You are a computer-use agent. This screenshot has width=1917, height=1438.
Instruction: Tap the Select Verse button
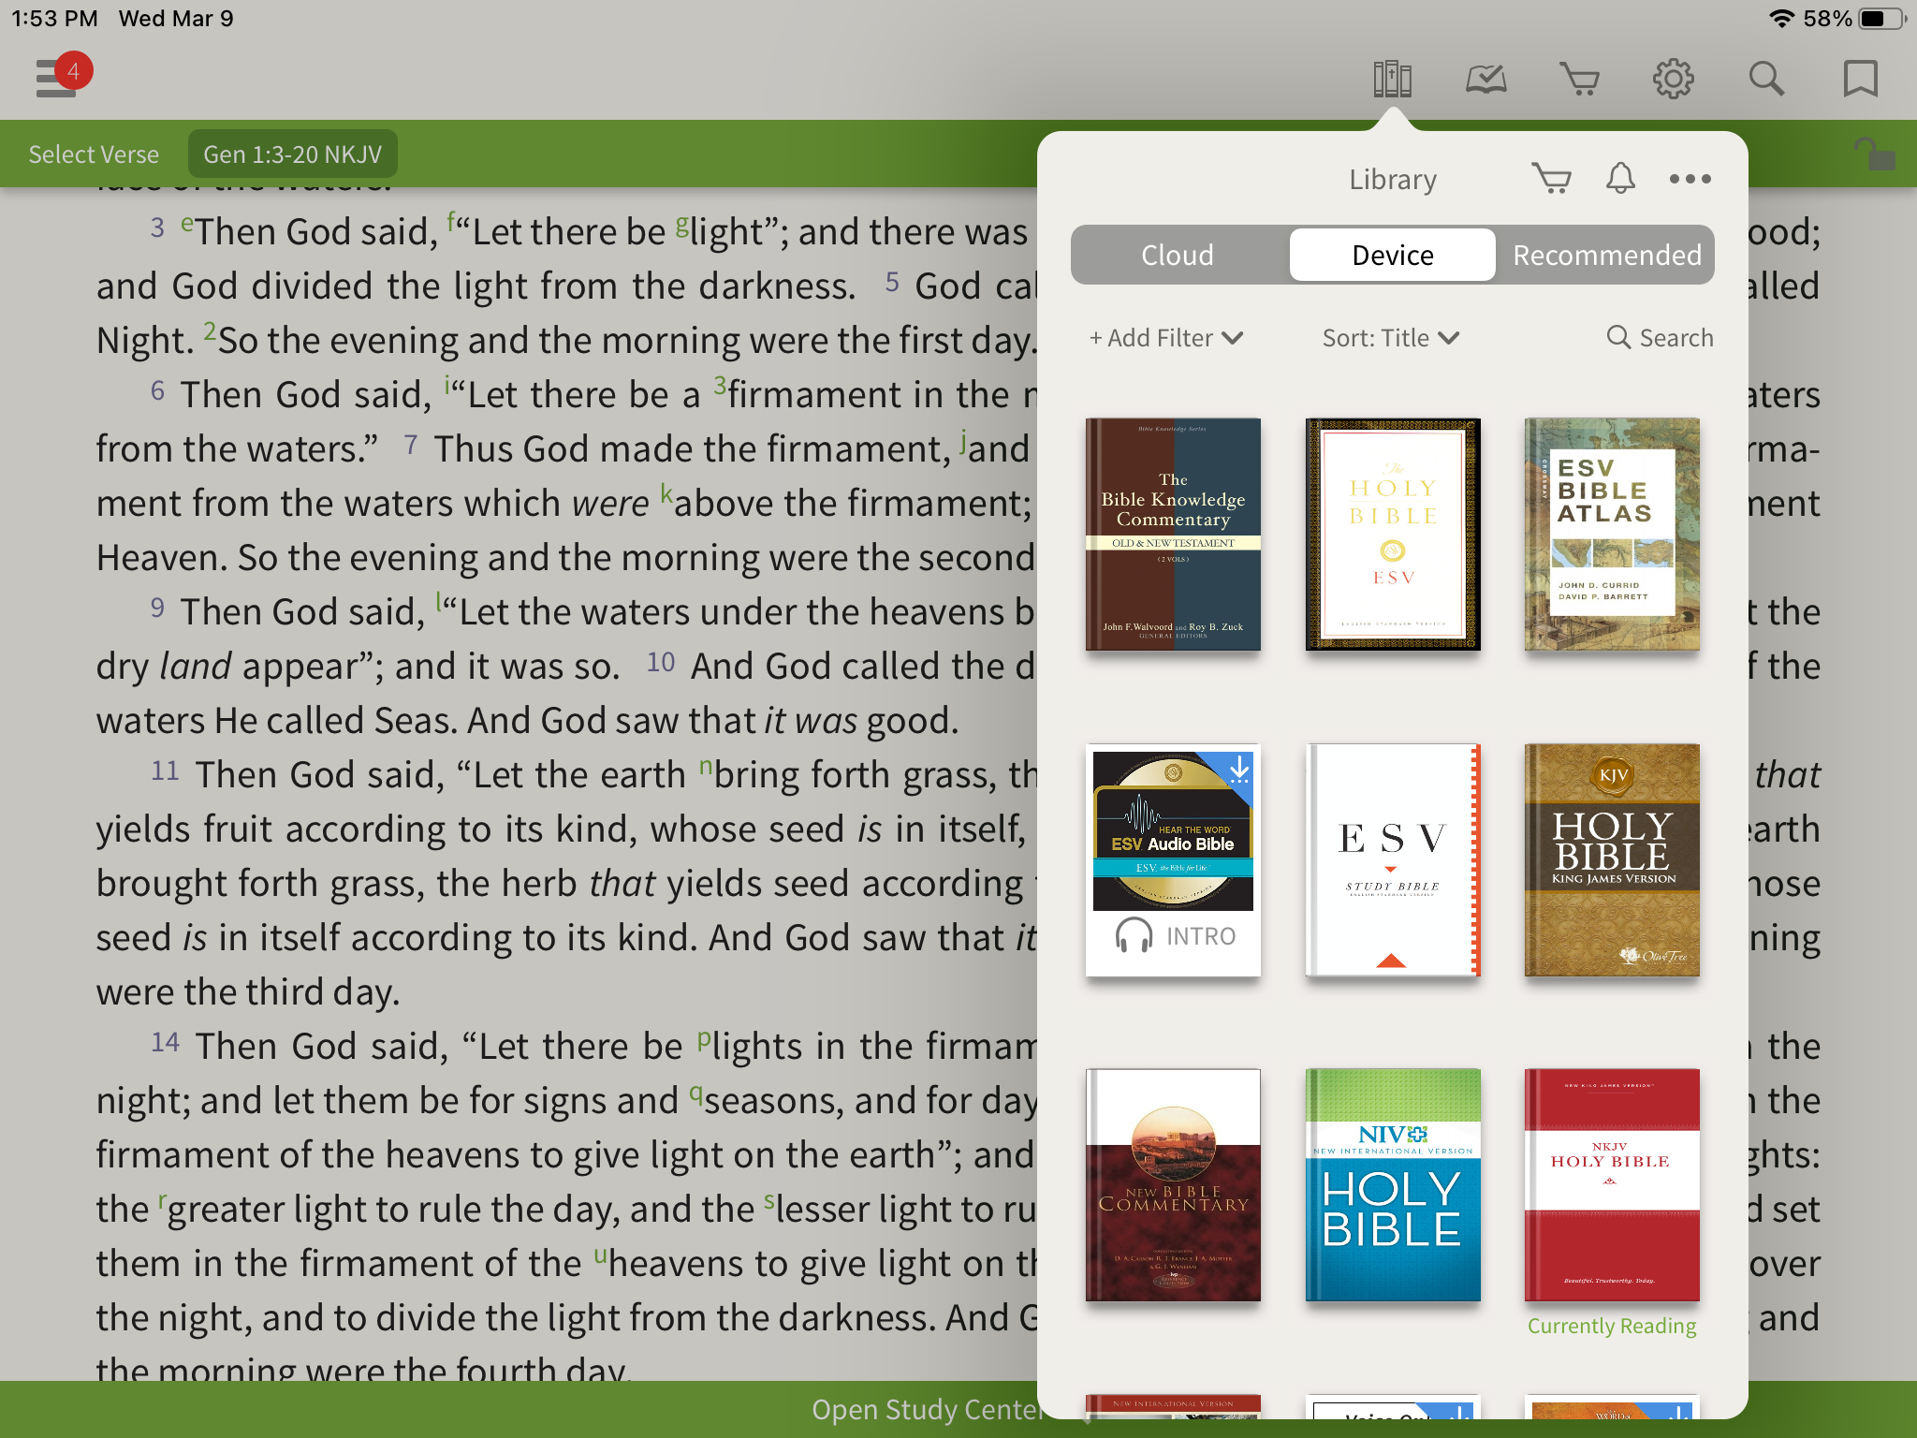coord(94,154)
